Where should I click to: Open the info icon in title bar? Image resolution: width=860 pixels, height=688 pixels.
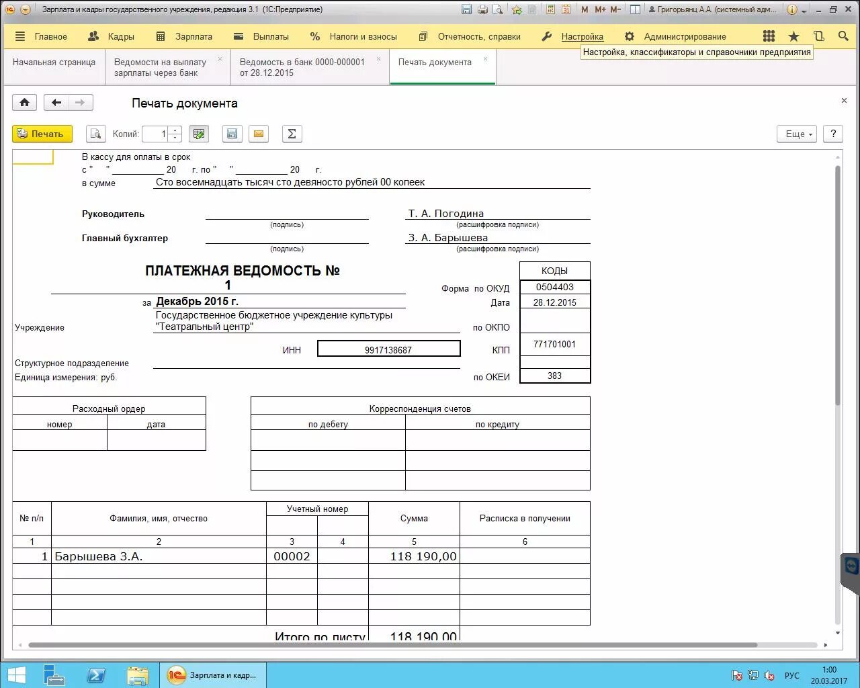coord(792,9)
